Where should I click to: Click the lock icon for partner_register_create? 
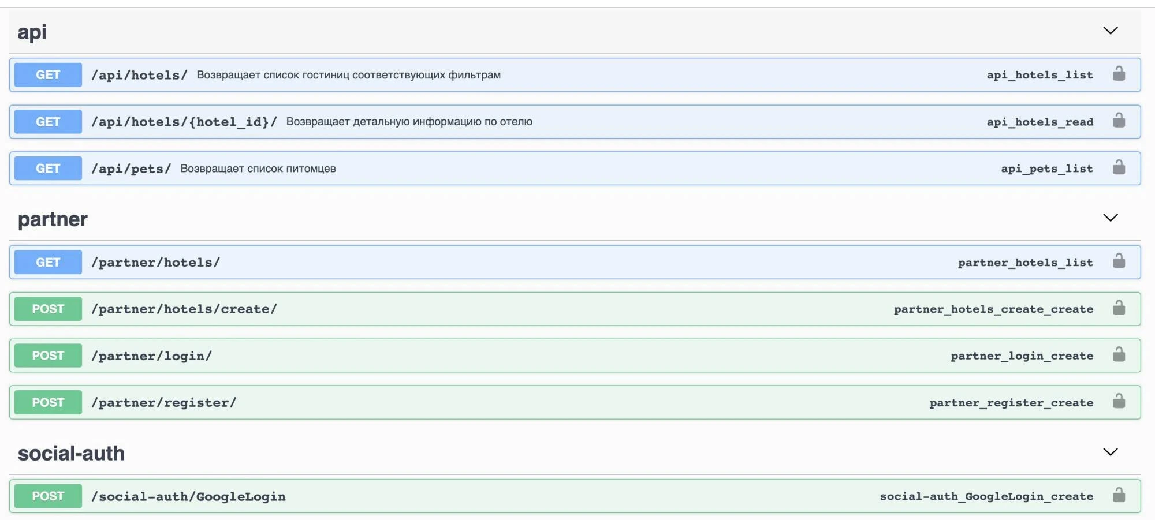click(1119, 401)
